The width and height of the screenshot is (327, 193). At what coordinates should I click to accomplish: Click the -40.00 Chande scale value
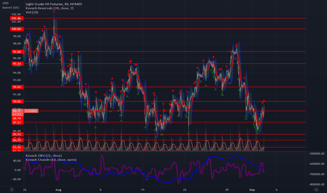(x=16, y=179)
